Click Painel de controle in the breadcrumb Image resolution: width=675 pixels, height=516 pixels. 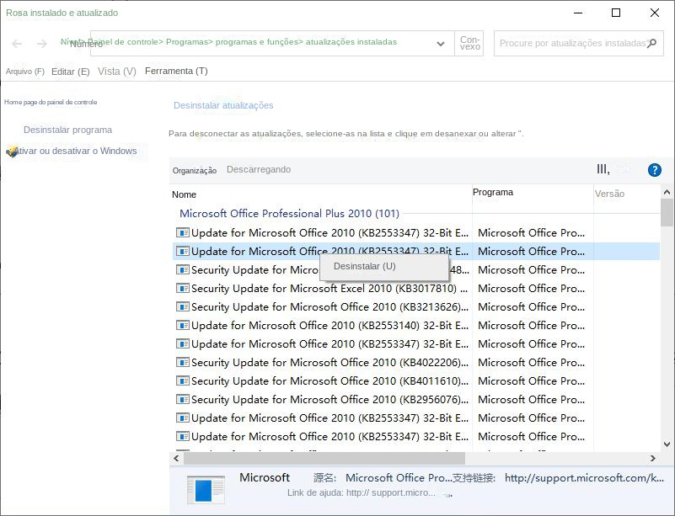click(x=124, y=42)
